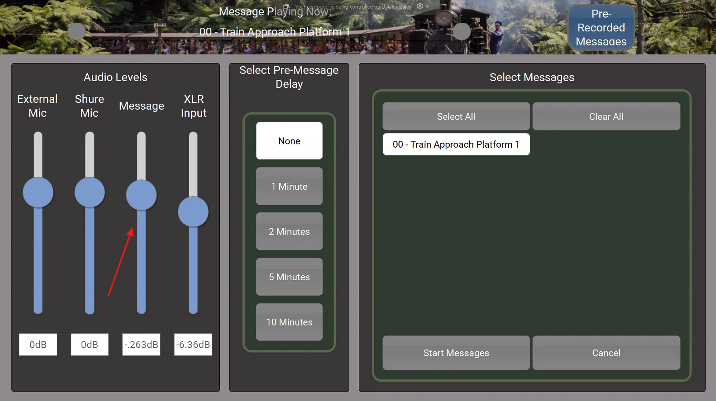
Task: Cancel the message selection
Action: 606,353
